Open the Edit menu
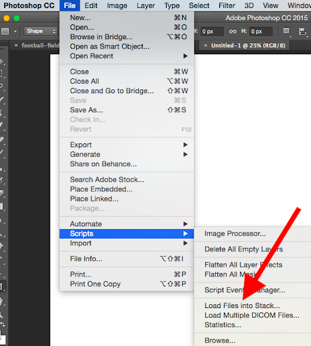Screen dimensions: 311x346 [91, 5]
